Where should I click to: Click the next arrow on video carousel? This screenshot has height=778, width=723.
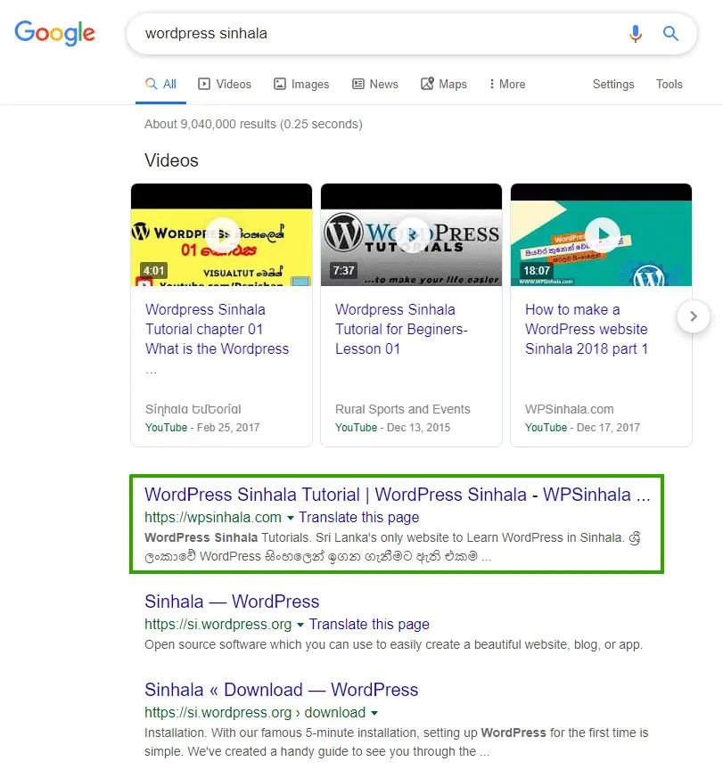point(694,316)
